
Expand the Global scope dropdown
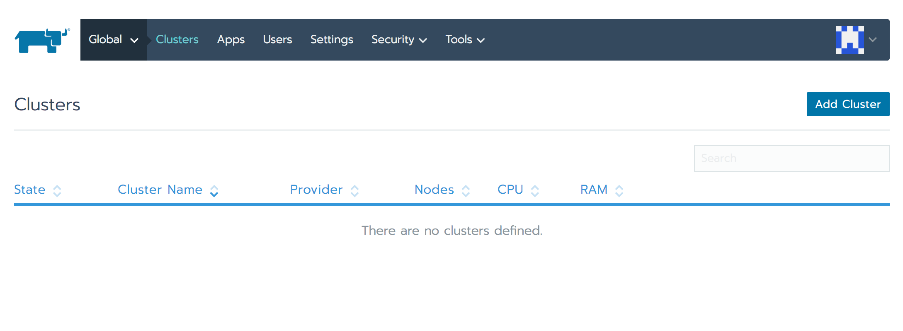[113, 40]
